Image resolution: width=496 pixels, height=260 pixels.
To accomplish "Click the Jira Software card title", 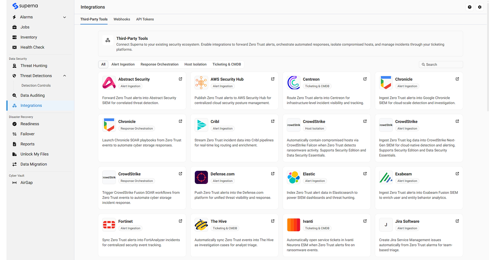I will (x=407, y=221).
